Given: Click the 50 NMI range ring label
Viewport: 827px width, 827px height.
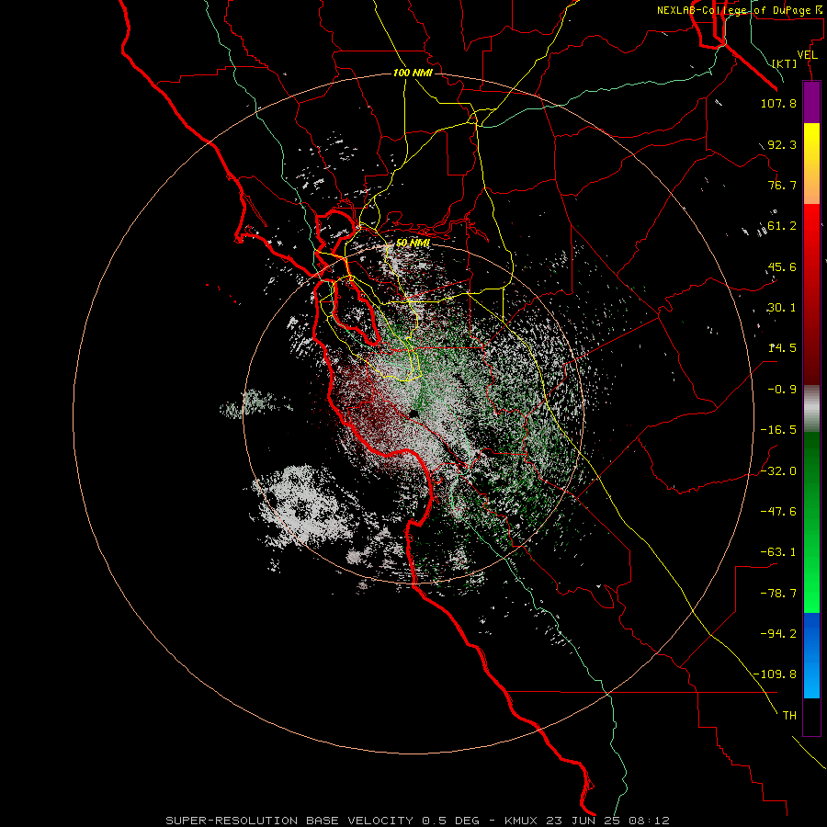Looking at the screenshot, I should 413,244.
